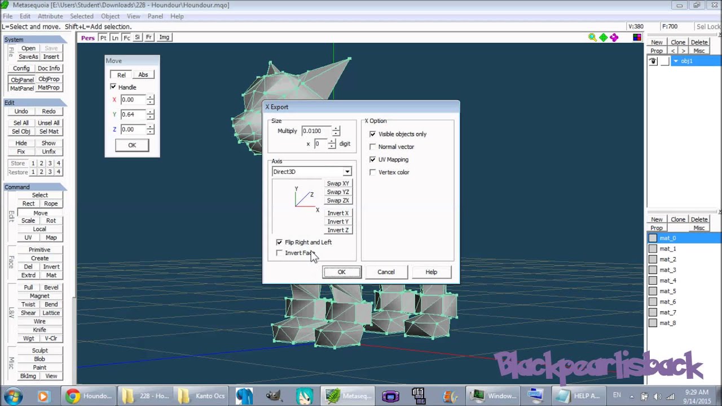Open the File menu

8,16
